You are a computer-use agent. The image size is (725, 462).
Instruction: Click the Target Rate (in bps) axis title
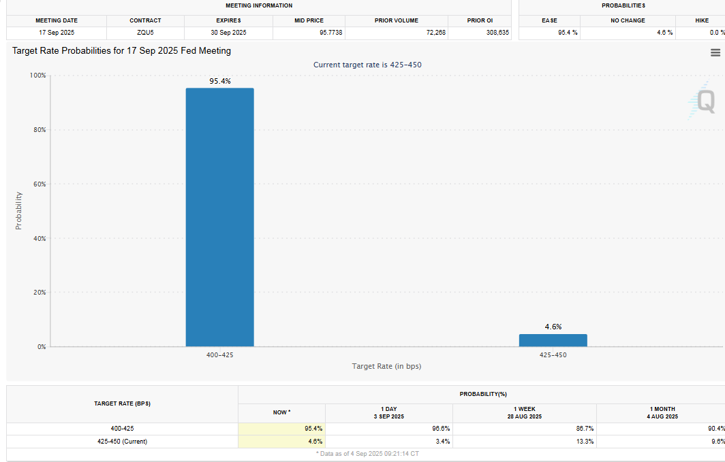click(x=386, y=366)
